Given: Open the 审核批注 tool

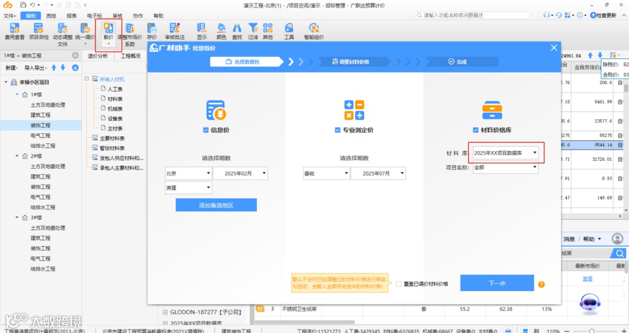Looking at the screenshot, I should point(175,31).
